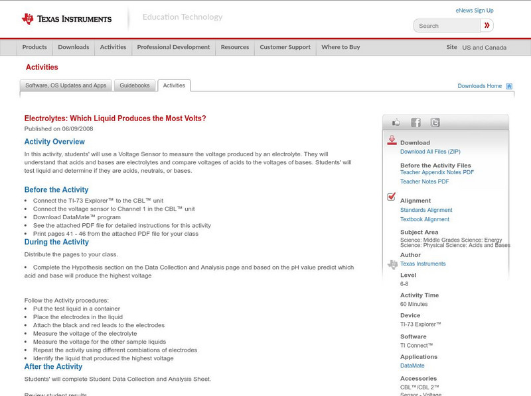Share on Twitter icon
Image resolution: width=531 pixels, height=396 pixels.
[435, 123]
